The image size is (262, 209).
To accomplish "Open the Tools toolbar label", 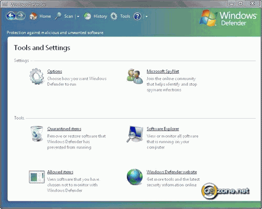I will point(125,16).
